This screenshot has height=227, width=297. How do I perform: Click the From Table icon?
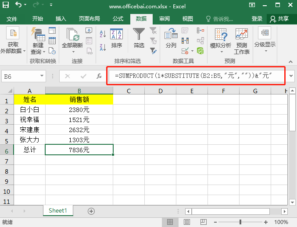(52, 41)
